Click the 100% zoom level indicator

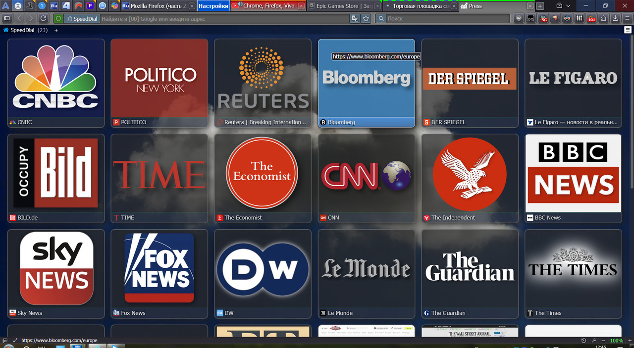point(616,341)
